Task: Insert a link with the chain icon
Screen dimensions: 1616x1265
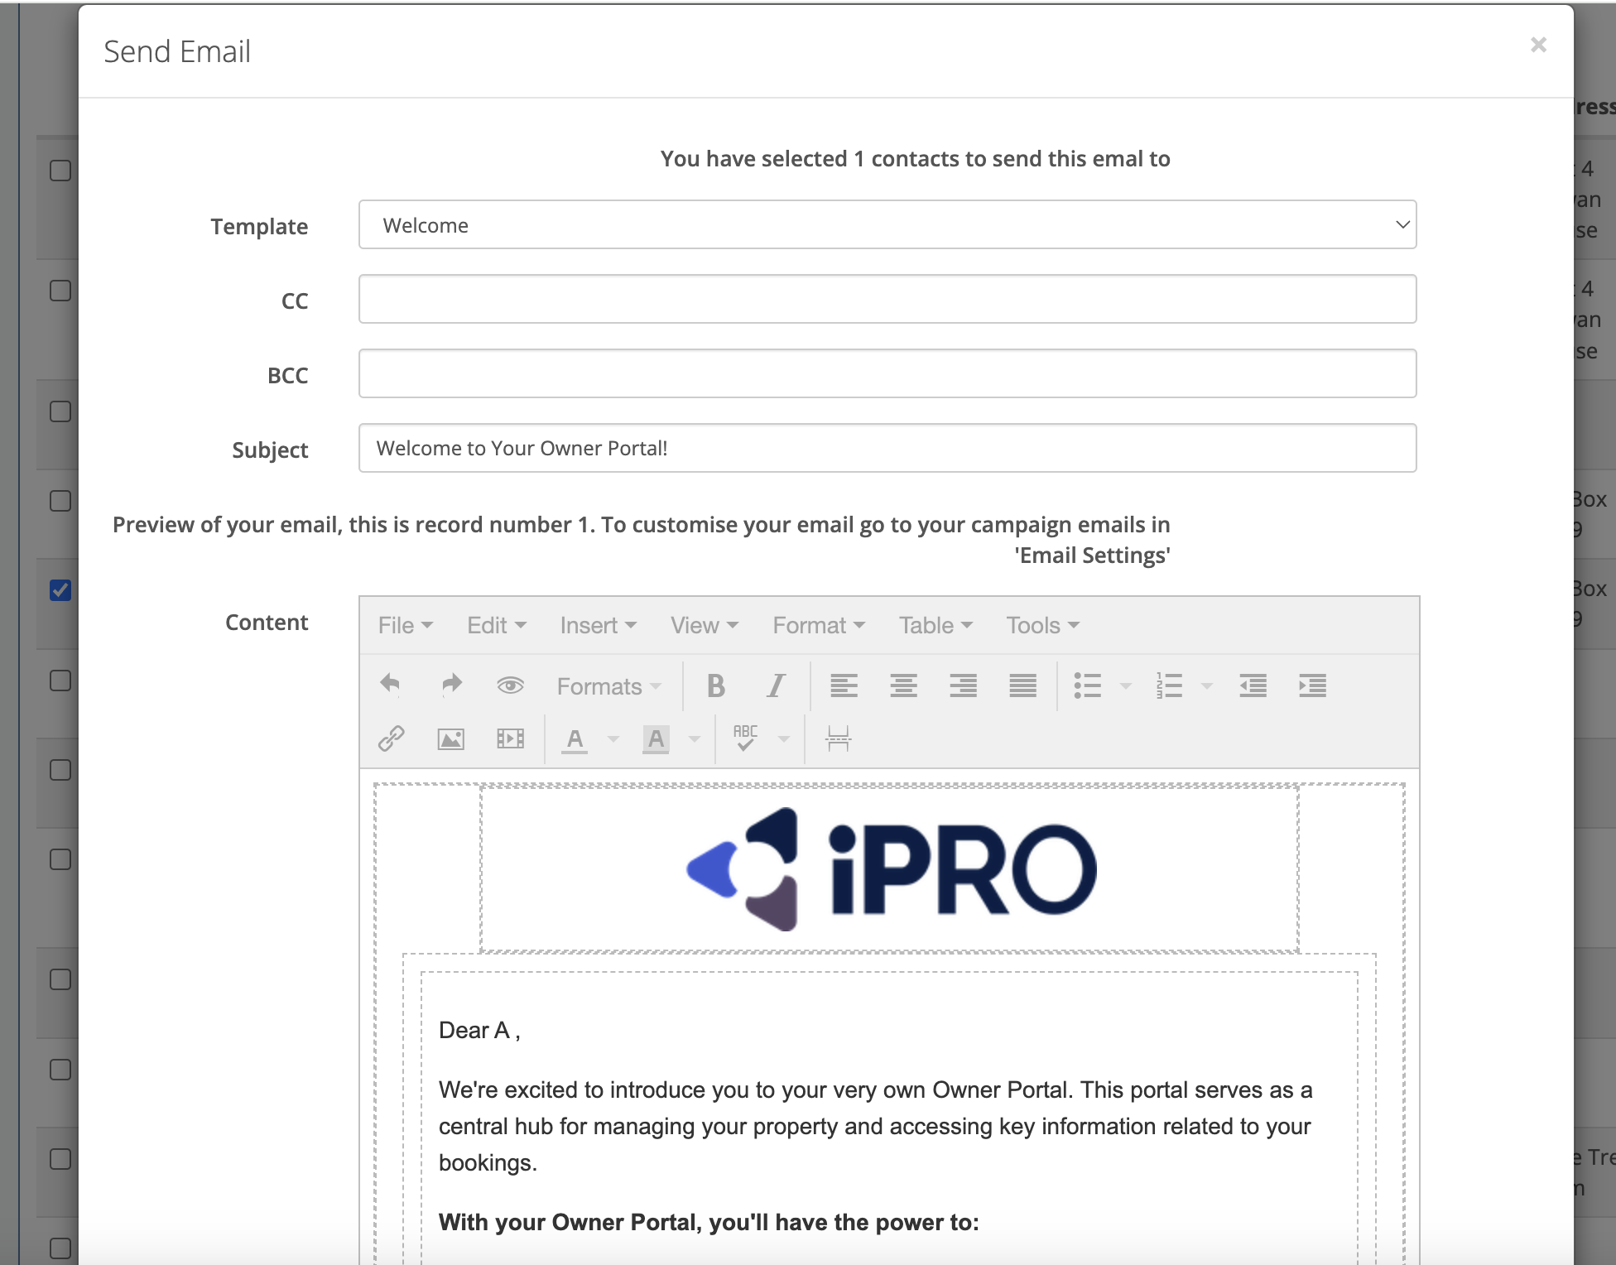Action: (x=391, y=738)
